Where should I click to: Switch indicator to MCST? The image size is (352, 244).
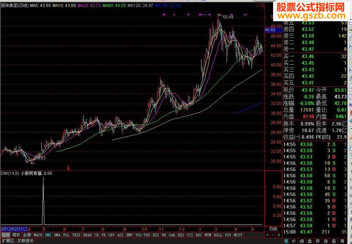tap(238, 235)
